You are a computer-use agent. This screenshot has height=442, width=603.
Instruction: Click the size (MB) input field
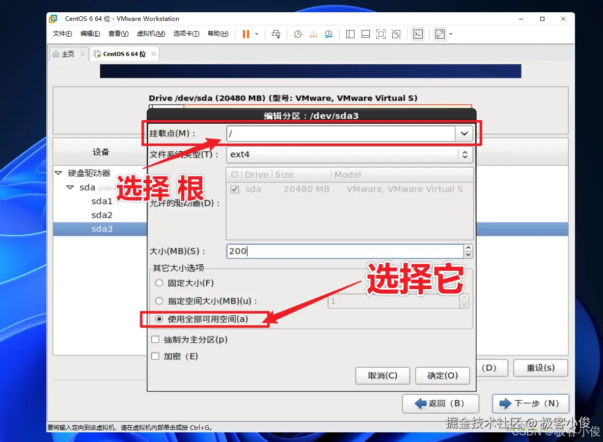click(x=345, y=251)
